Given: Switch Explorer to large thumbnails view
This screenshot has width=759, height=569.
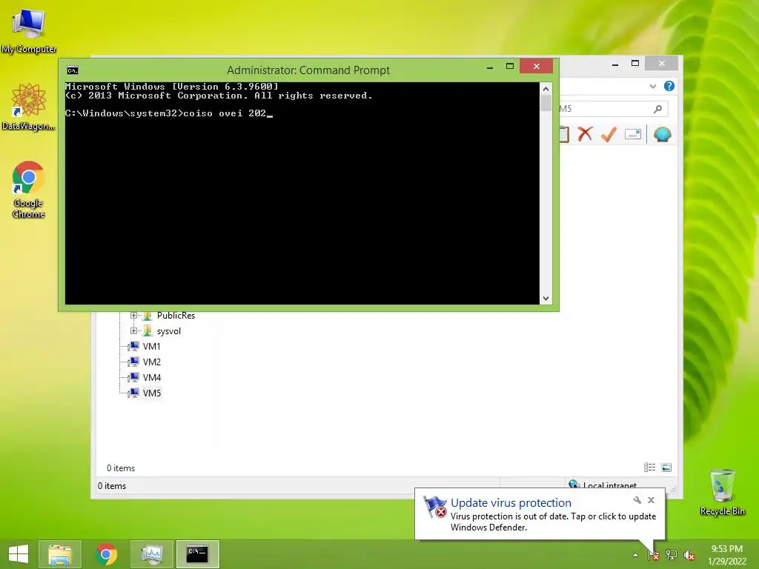Looking at the screenshot, I should (x=666, y=467).
